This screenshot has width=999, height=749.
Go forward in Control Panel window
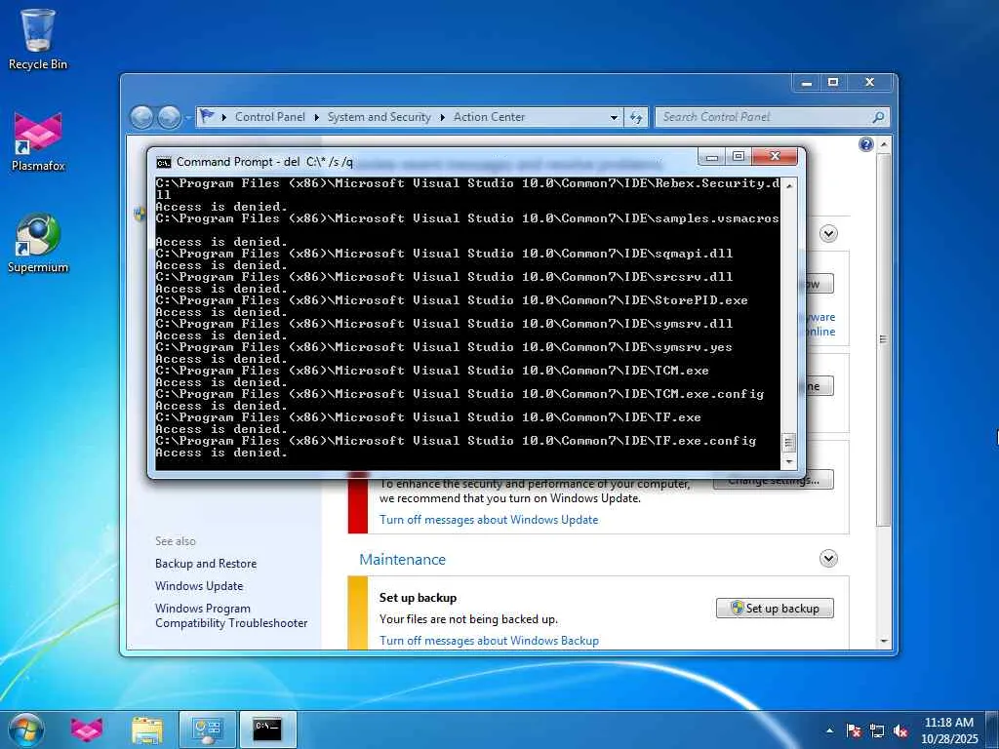tap(169, 117)
